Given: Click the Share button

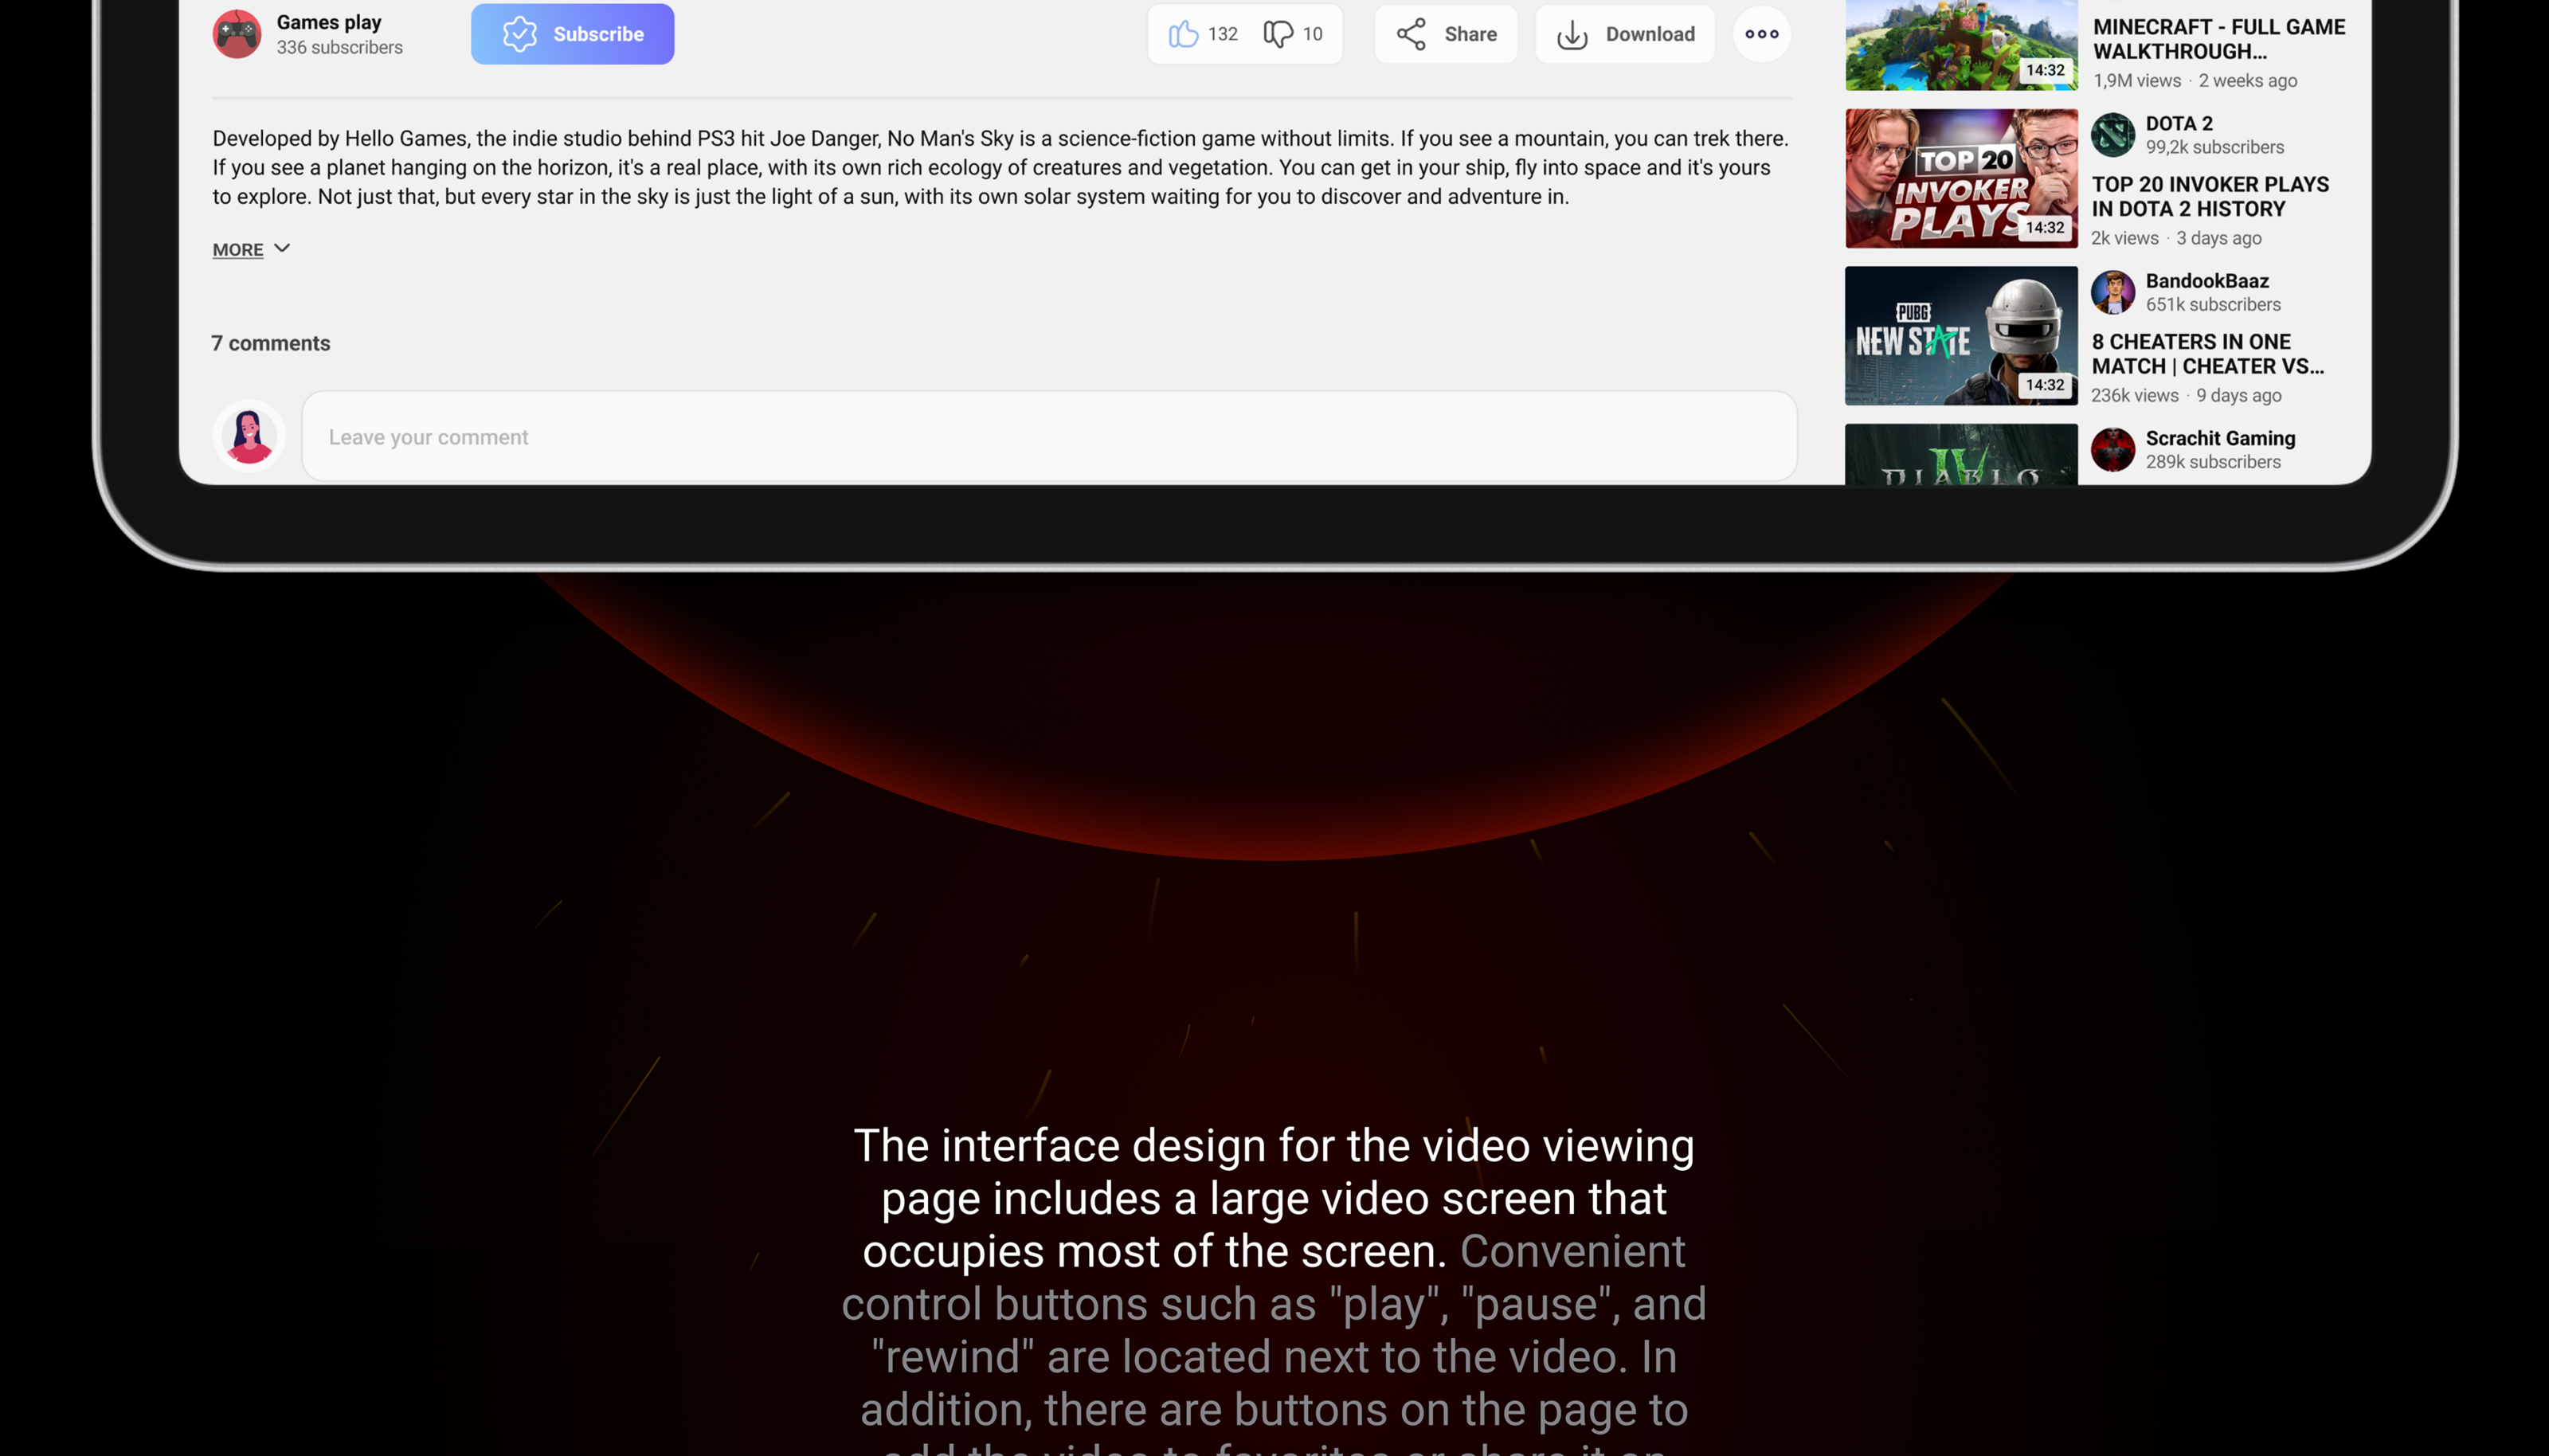Looking at the screenshot, I should (1446, 34).
